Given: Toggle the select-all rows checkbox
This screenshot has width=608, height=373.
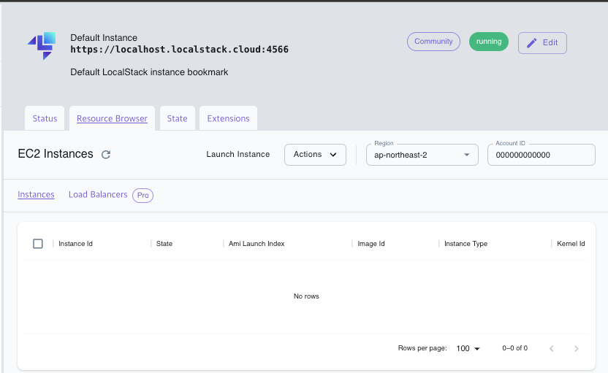Looking at the screenshot, I should 38,244.
